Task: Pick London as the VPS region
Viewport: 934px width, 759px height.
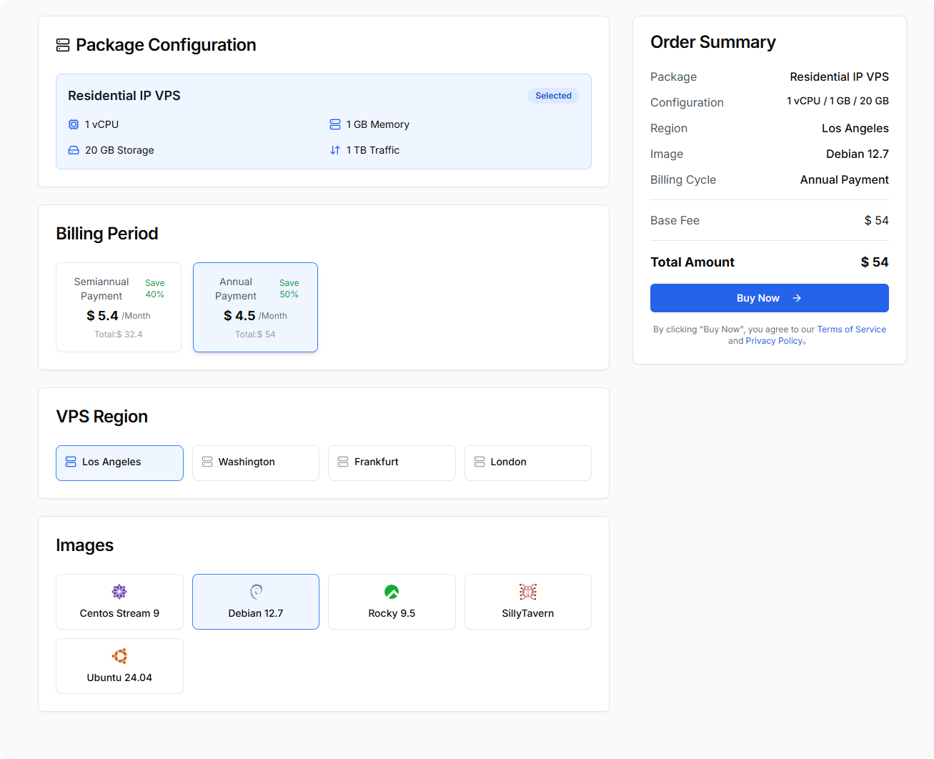Action: [x=528, y=462]
